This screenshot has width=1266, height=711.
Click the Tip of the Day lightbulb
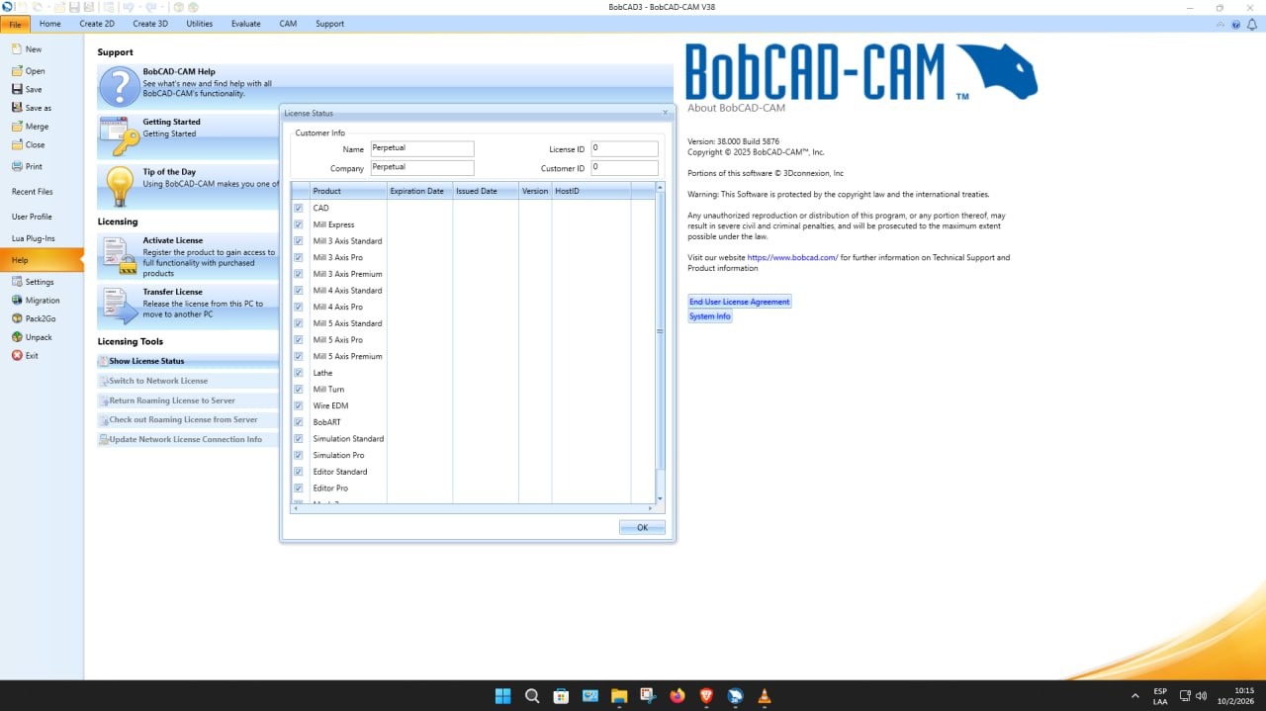pos(120,186)
